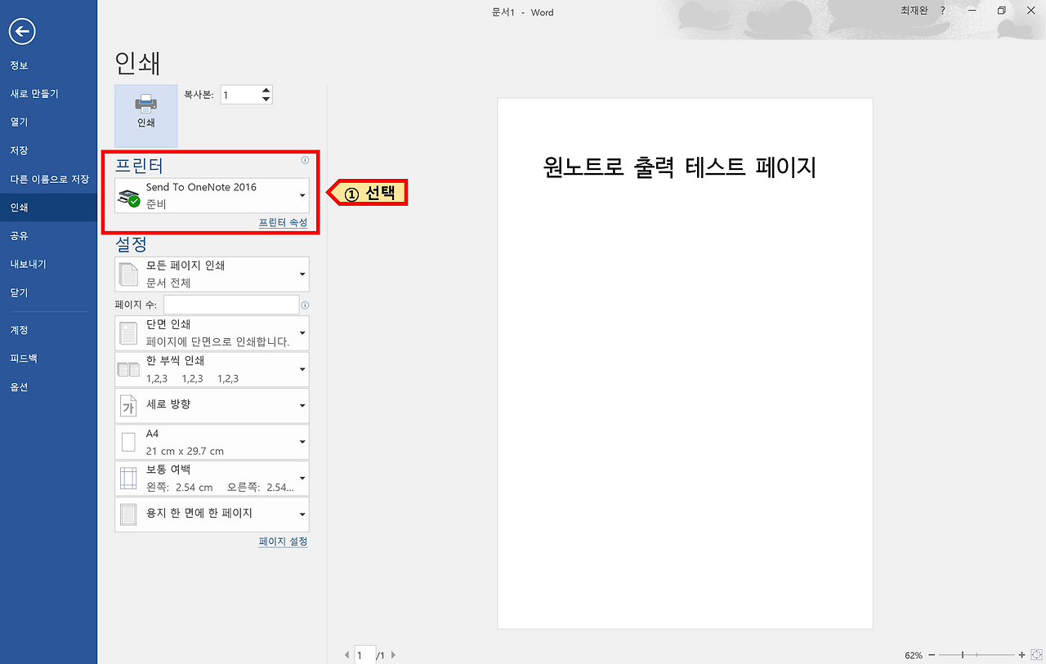
Task: Click the 보통 여백 margins icon
Action: point(128,477)
